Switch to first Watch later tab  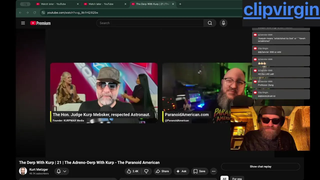(x=53, y=4)
